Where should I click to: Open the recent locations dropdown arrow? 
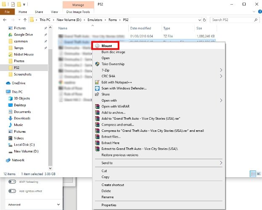(x=19, y=20)
